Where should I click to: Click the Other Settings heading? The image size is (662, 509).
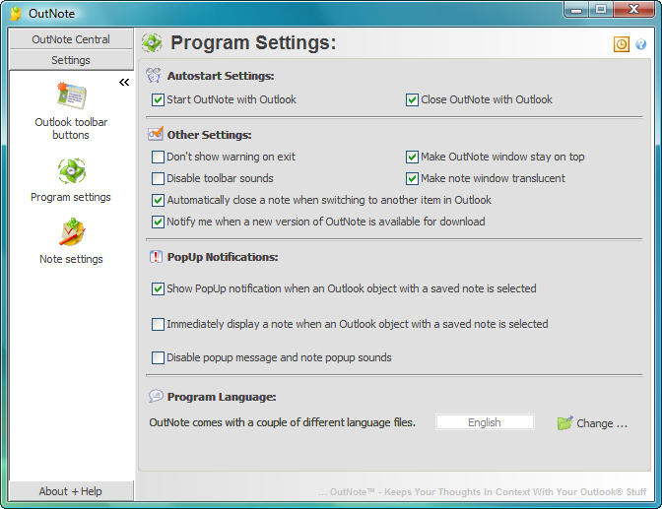(210, 135)
